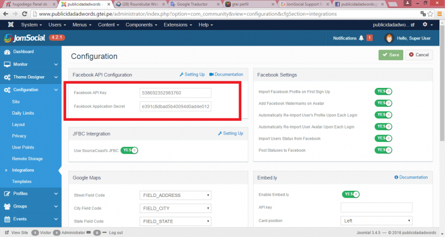
Task: Open the Content menu
Action: pos(108,24)
